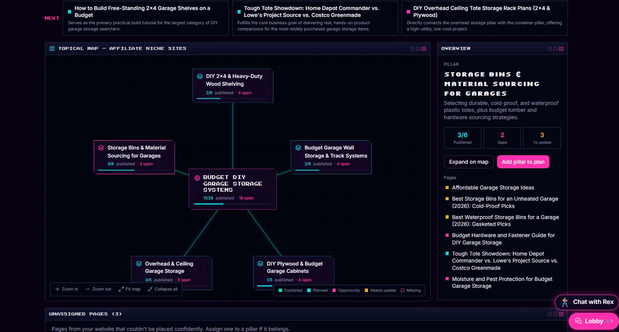Click the map icon beside Topical Map title

coord(52,48)
